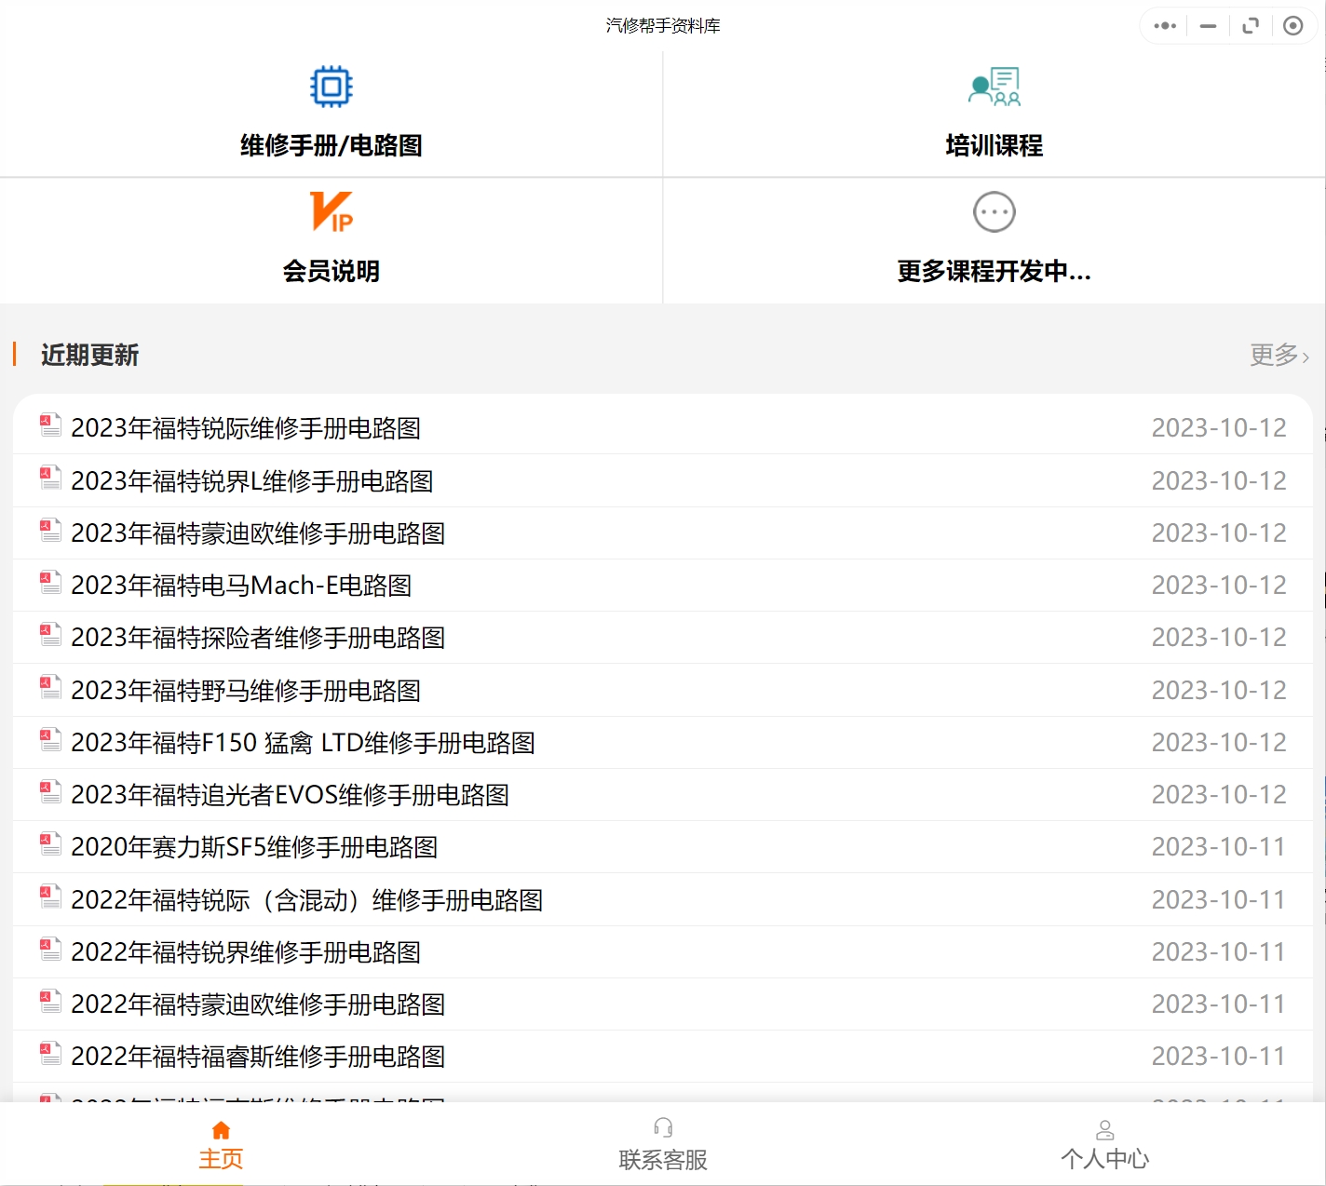This screenshot has height=1186, width=1326.
Task: Click the chevron after 更多
Action: 1305,357
